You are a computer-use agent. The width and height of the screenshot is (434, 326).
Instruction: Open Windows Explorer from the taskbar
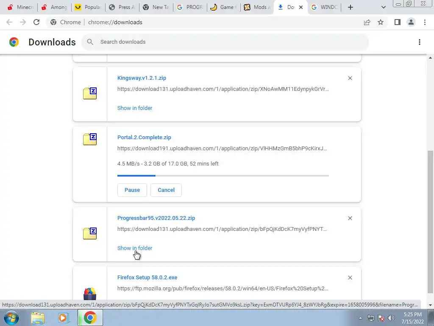coord(38,318)
